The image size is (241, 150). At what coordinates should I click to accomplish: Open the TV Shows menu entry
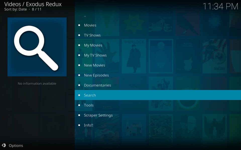(x=158, y=35)
